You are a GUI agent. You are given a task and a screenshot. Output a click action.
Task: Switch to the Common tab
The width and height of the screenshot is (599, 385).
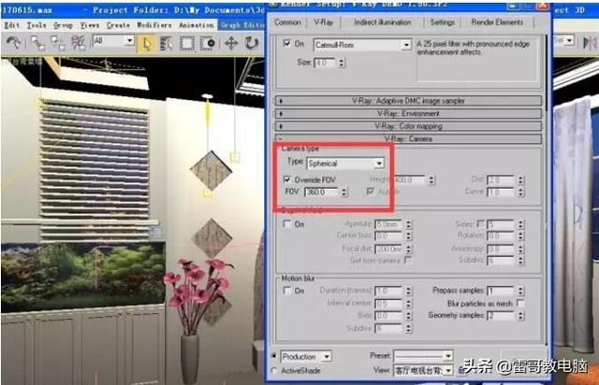[x=287, y=22]
